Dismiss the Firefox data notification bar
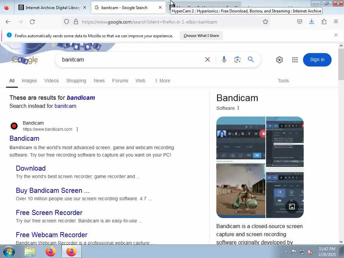The width and height of the screenshot is (344, 258). (x=336, y=35)
